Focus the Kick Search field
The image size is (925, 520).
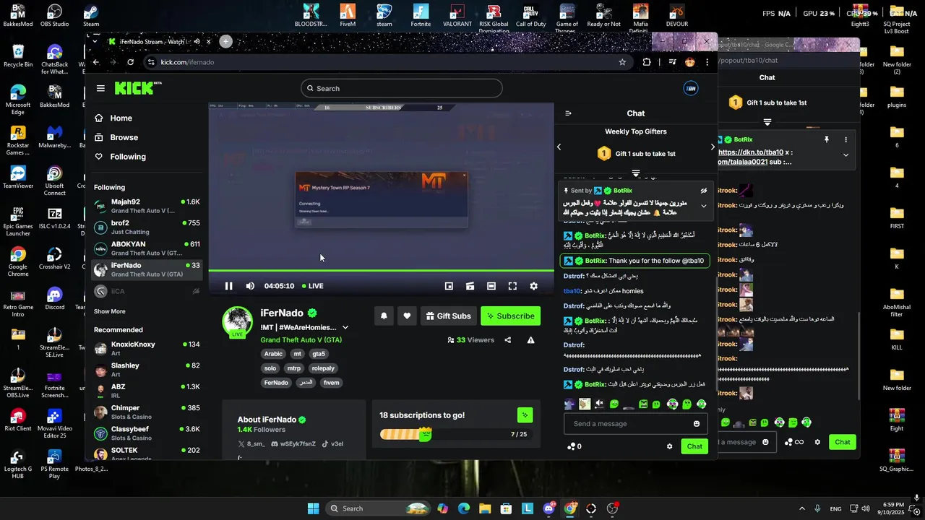pos(402,88)
